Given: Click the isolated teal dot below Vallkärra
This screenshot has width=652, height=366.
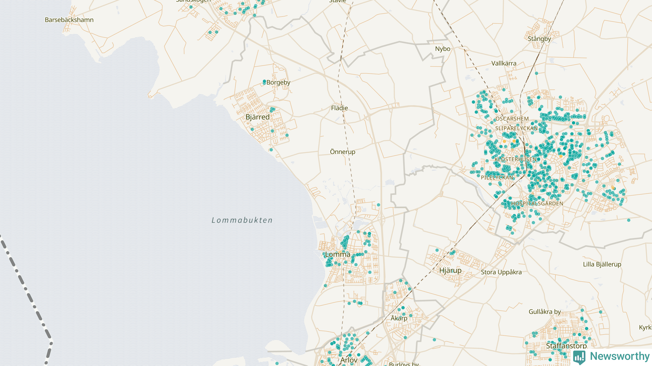Looking at the screenshot, I should tap(536, 73).
